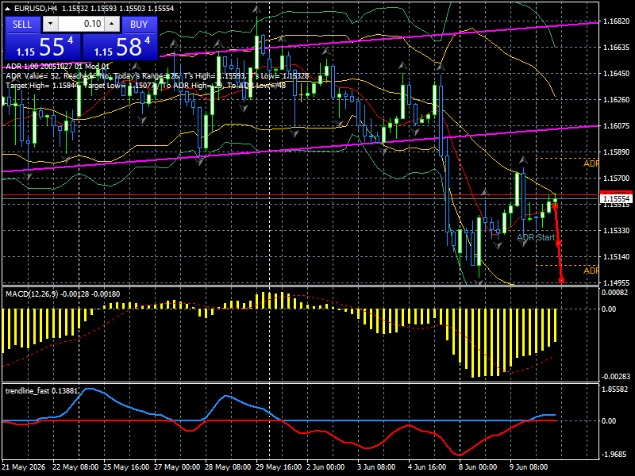Click the SELL button
635x476 pixels.
point(22,25)
